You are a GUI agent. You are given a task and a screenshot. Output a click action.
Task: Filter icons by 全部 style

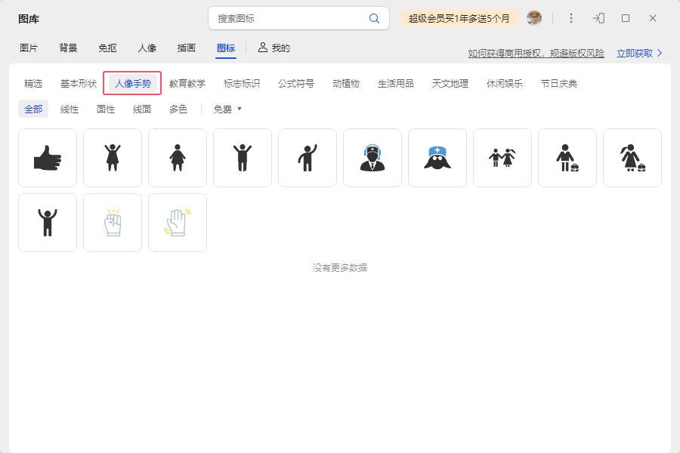(33, 109)
